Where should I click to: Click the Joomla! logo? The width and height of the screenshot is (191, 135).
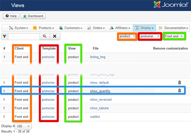(x=171, y=5)
